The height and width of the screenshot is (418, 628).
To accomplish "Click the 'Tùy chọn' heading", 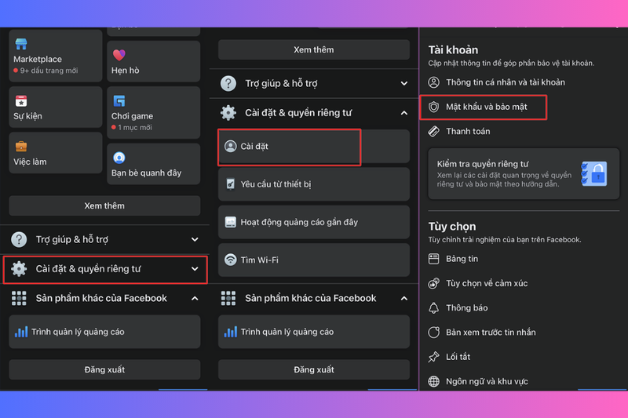I will point(452,227).
